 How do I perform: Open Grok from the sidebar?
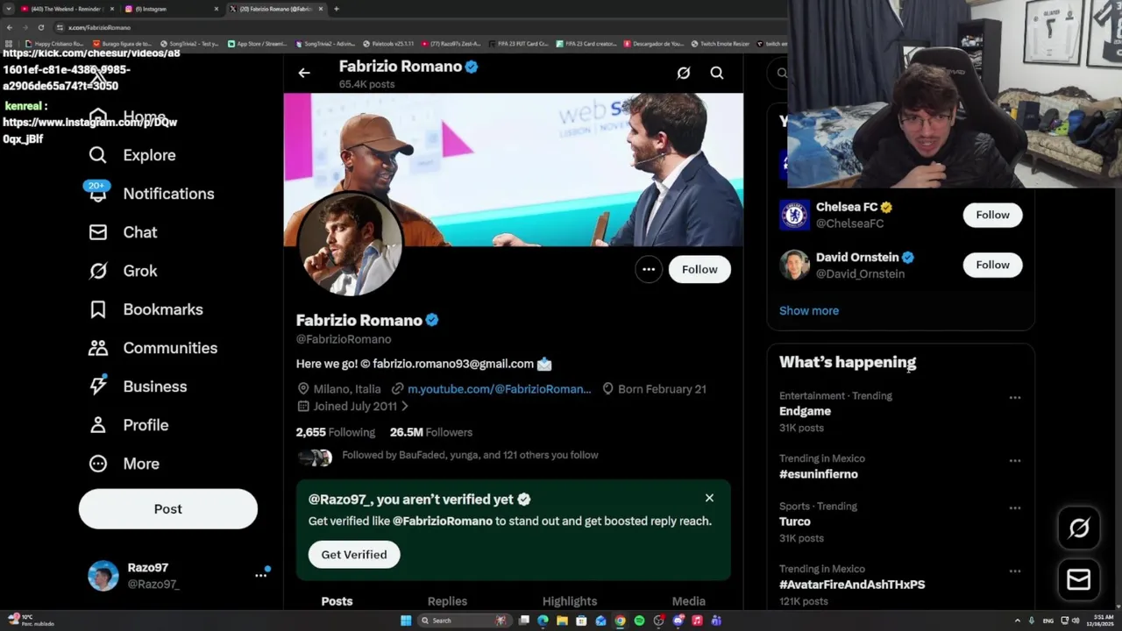pos(123,271)
